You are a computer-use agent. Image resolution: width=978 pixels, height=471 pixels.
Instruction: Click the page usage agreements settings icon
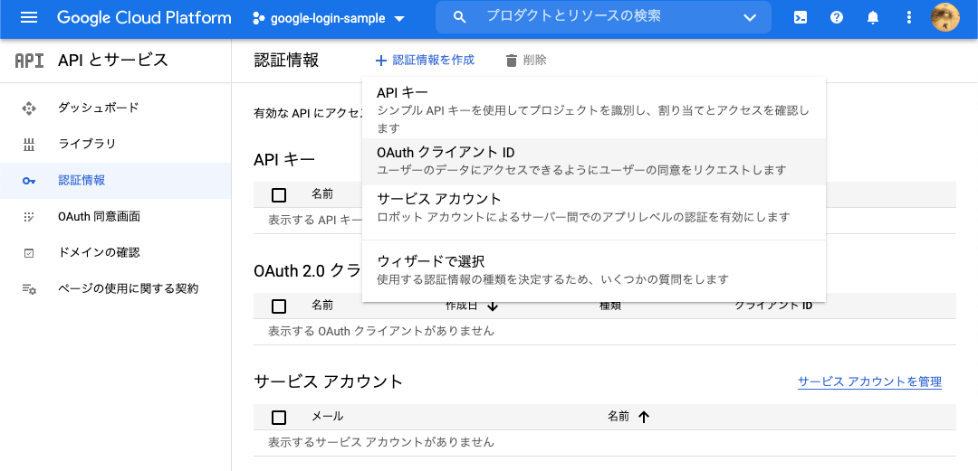(29, 289)
